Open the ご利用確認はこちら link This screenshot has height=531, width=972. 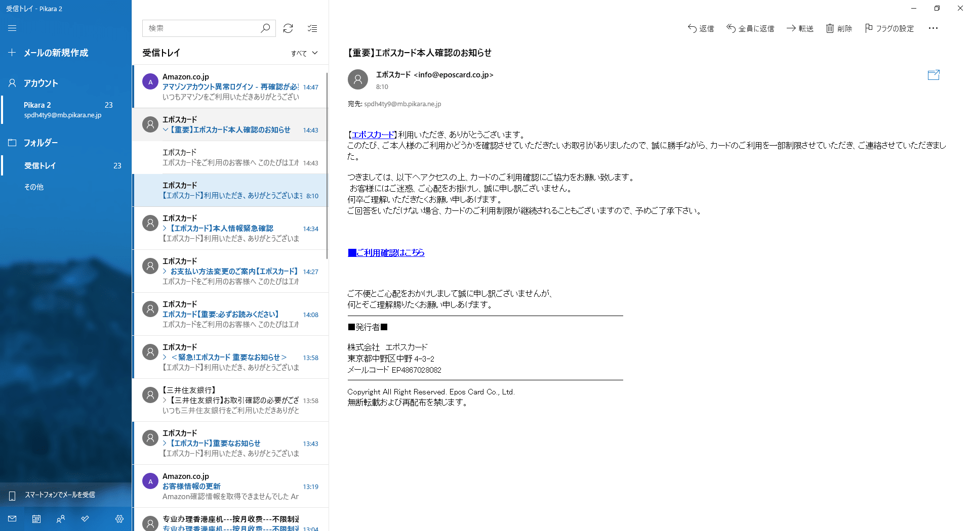tap(386, 252)
